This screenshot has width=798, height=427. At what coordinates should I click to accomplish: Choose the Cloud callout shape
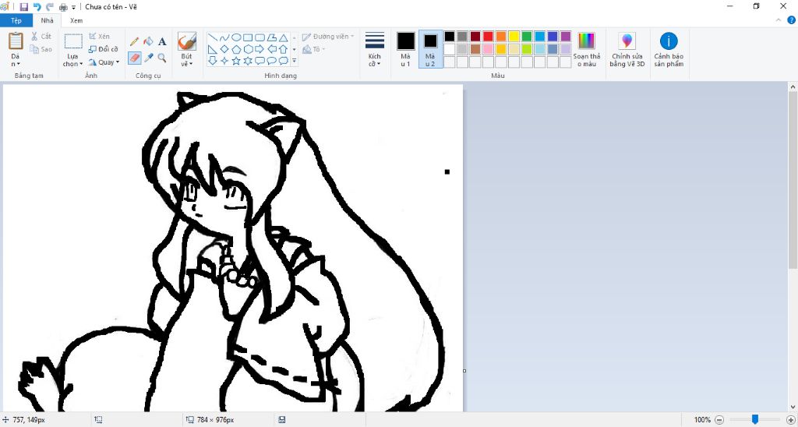pos(284,61)
